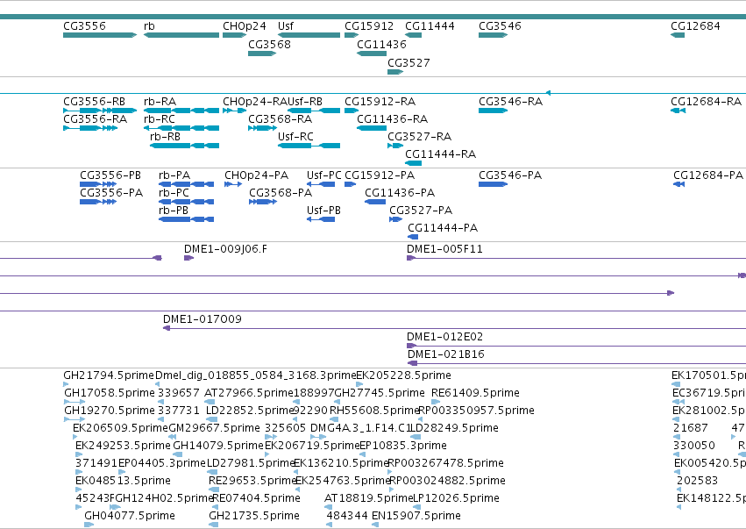This screenshot has height=529, width=746.
Task: Click the rb-RB transcript glyph
Action: pos(185,146)
